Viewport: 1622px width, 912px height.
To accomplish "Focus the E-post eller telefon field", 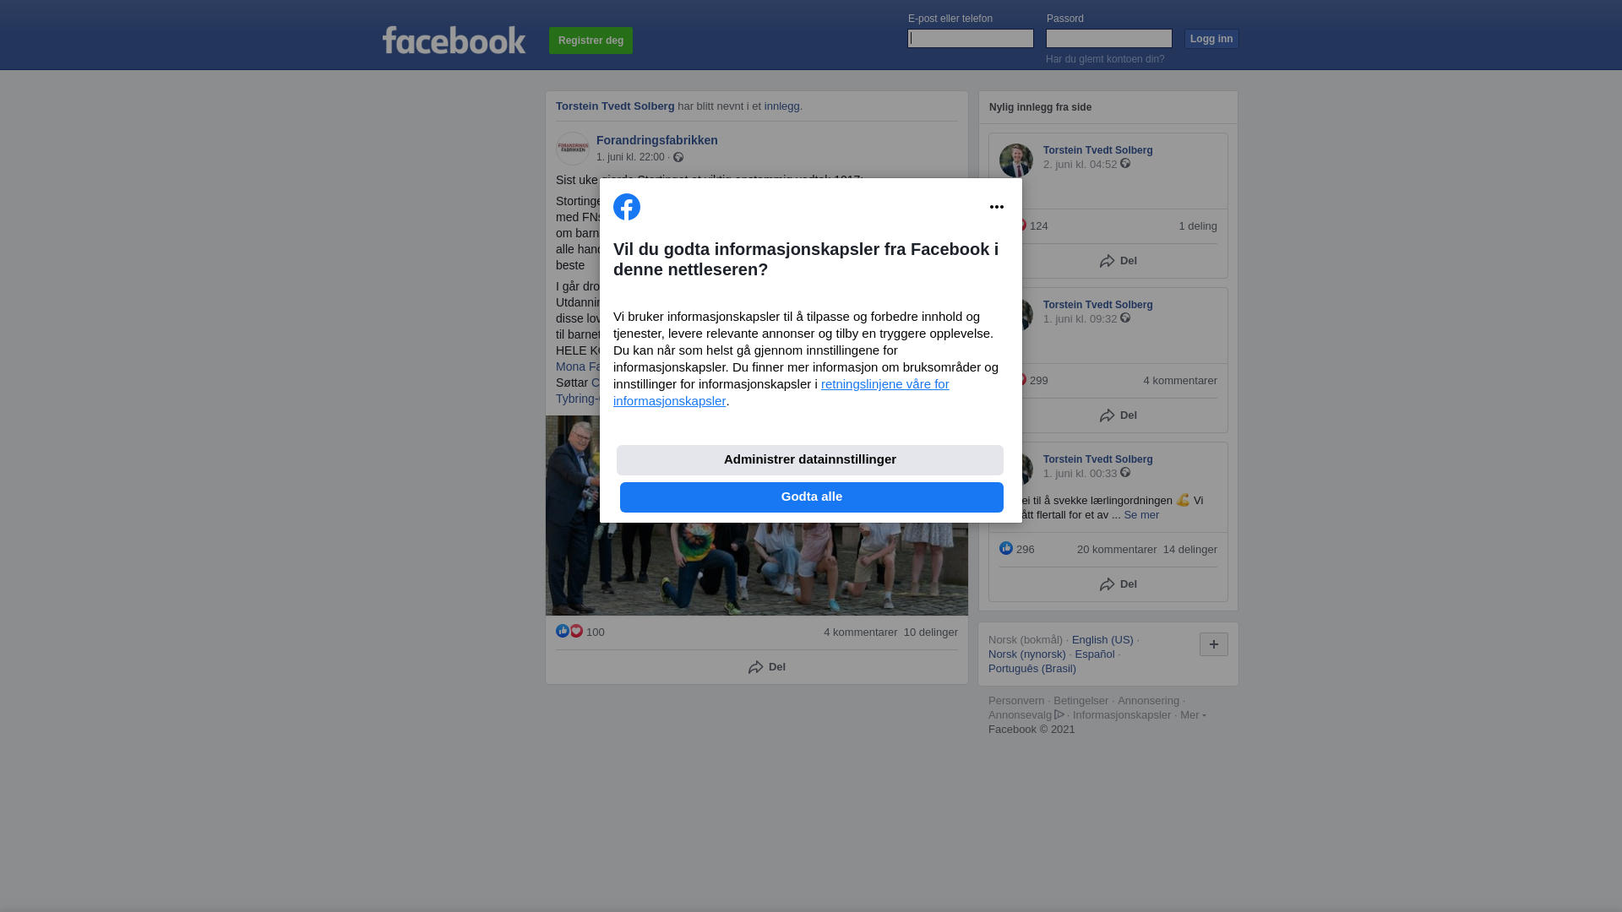I will point(971,38).
